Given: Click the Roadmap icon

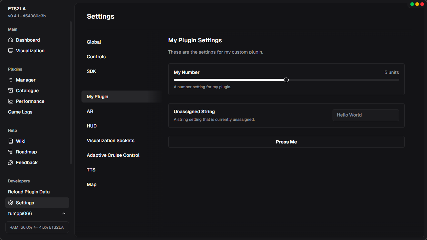Looking at the screenshot, I should click(x=11, y=151).
